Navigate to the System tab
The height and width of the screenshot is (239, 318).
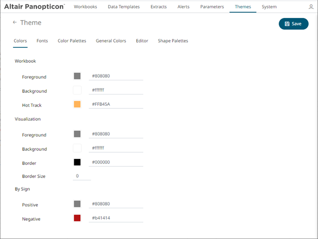269,7
